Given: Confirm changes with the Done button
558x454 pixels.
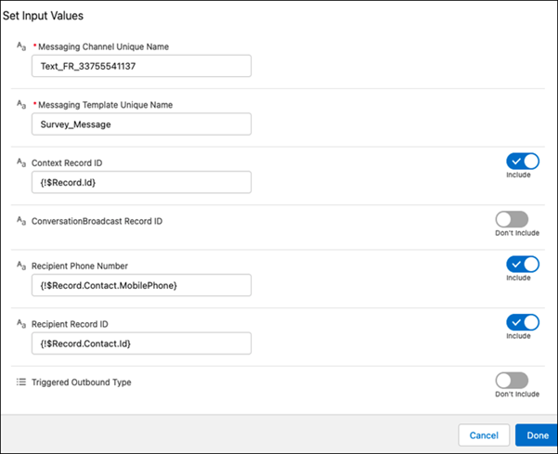Looking at the screenshot, I should click(x=537, y=435).
